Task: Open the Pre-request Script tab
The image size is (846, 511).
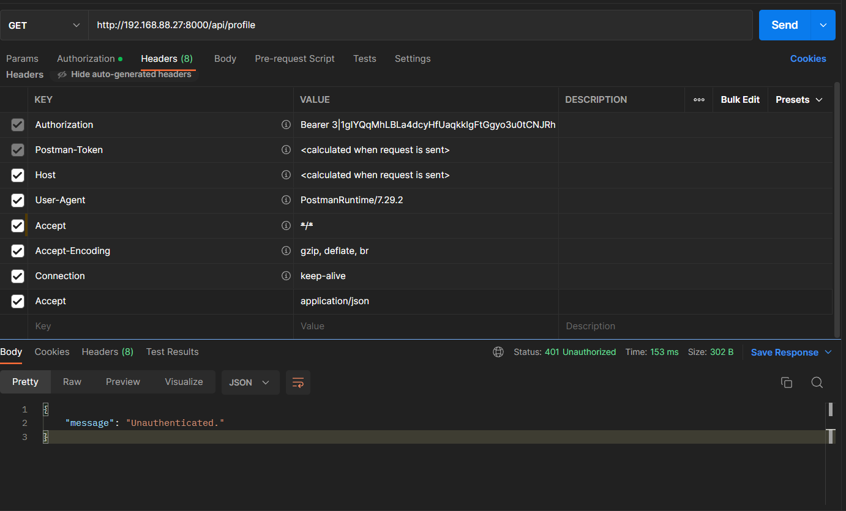Action: tap(295, 59)
